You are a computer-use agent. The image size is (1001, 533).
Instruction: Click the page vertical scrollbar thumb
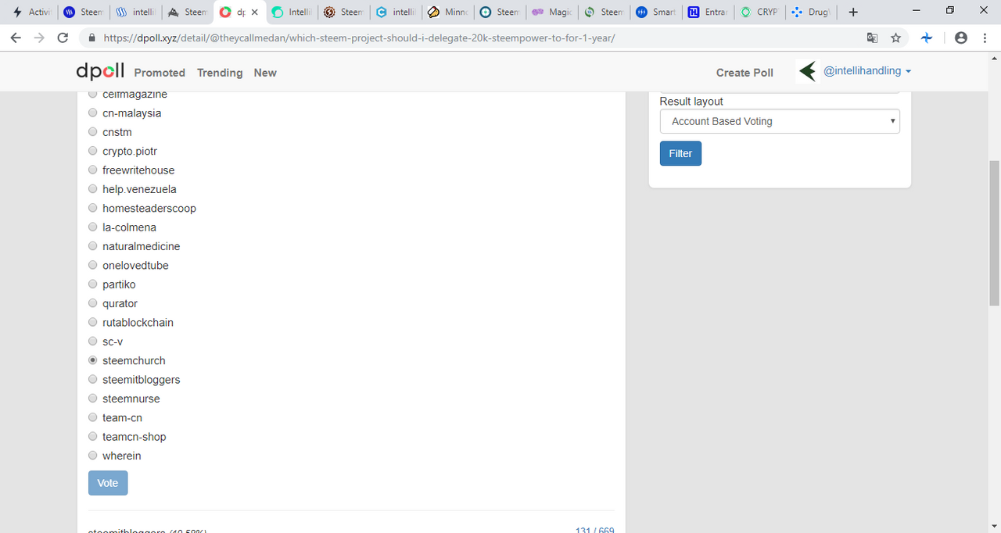[x=994, y=233]
